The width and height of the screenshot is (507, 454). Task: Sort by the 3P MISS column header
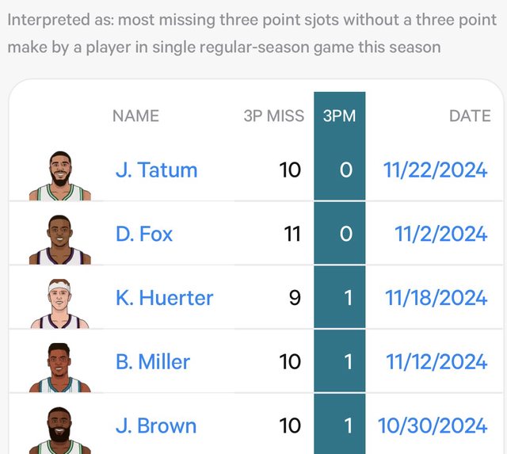pos(273,116)
